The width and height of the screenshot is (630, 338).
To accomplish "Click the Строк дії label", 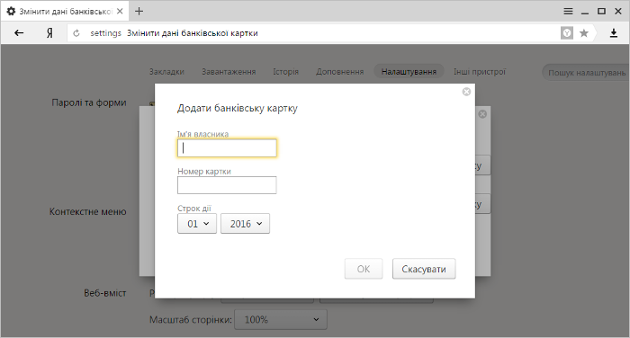I will 194,209.
